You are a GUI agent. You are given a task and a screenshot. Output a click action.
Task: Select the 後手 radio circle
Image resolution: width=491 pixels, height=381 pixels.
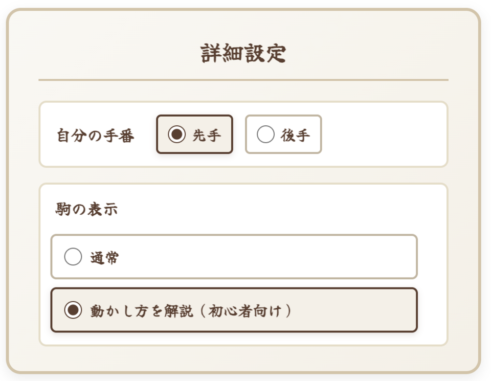265,135
